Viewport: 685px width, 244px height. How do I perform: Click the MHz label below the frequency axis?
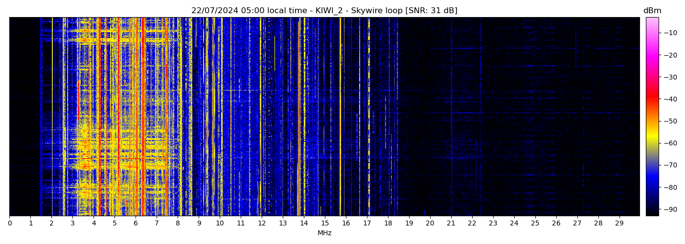tap(324, 233)
